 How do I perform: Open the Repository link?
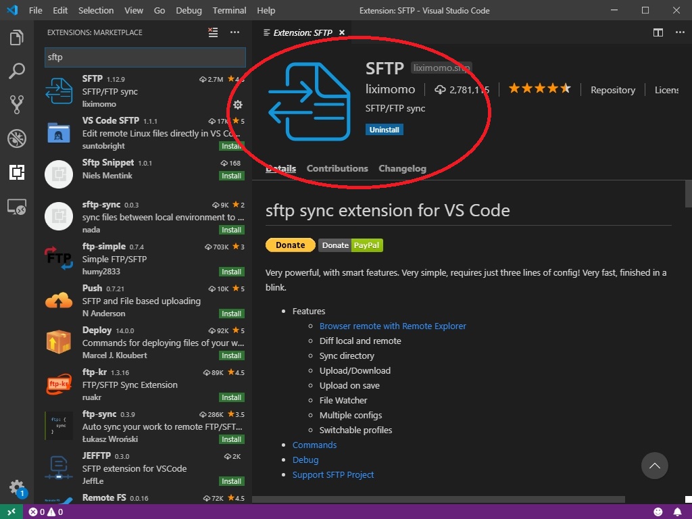click(x=612, y=90)
